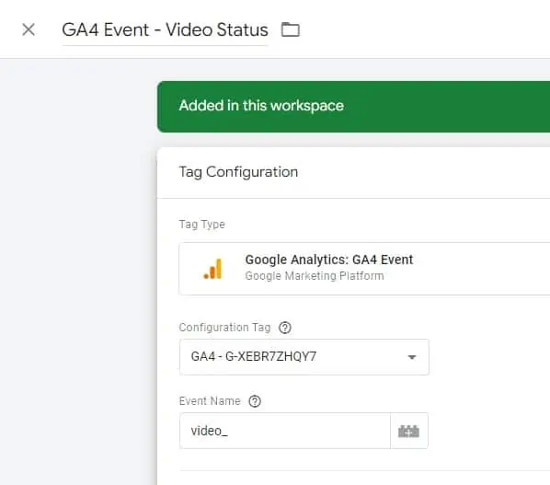Rename the tag title GA4 Event - Video Status
This screenshot has width=550, height=485.
tap(166, 29)
